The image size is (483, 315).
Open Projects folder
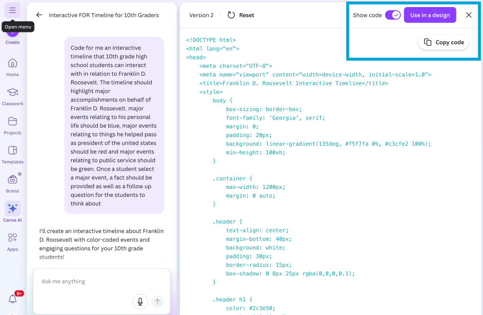coord(13,125)
